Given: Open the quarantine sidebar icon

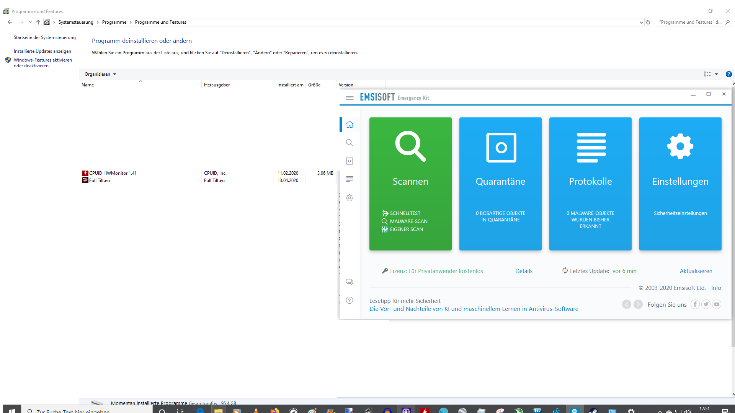Looking at the screenshot, I should [x=349, y=161].
